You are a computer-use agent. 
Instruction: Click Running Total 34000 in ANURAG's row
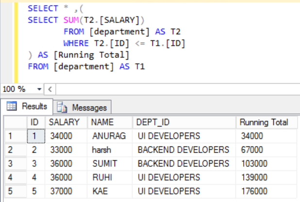(x=267, y=136)
